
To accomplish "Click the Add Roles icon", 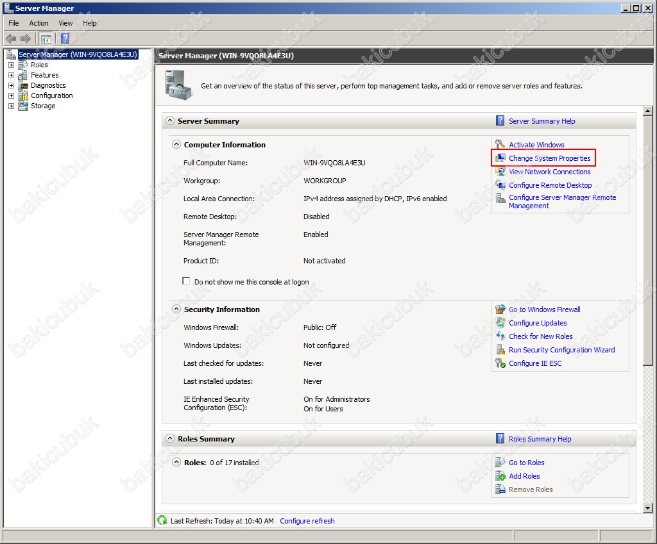I will pos(500,476).
